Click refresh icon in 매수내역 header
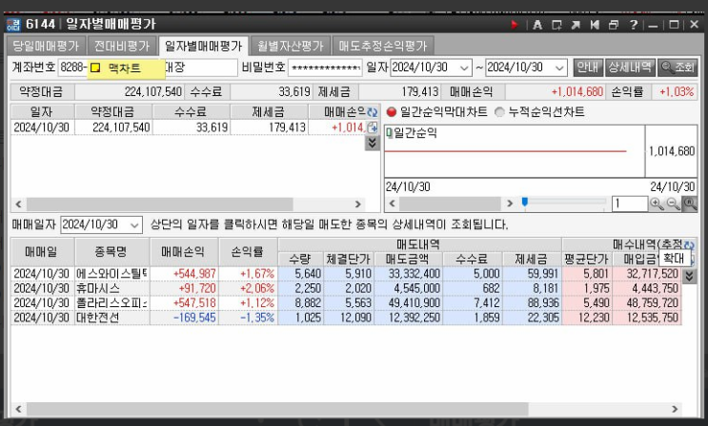This screenshot has width=708, height=426. point(689,245)
